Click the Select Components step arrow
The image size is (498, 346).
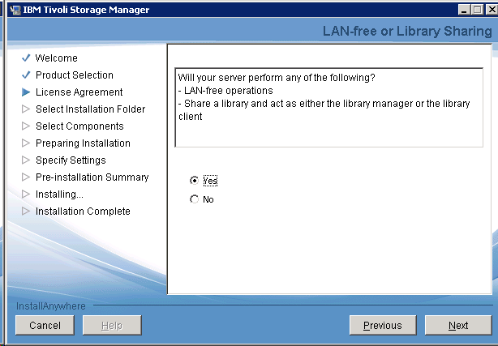click(x=27, y=126)
